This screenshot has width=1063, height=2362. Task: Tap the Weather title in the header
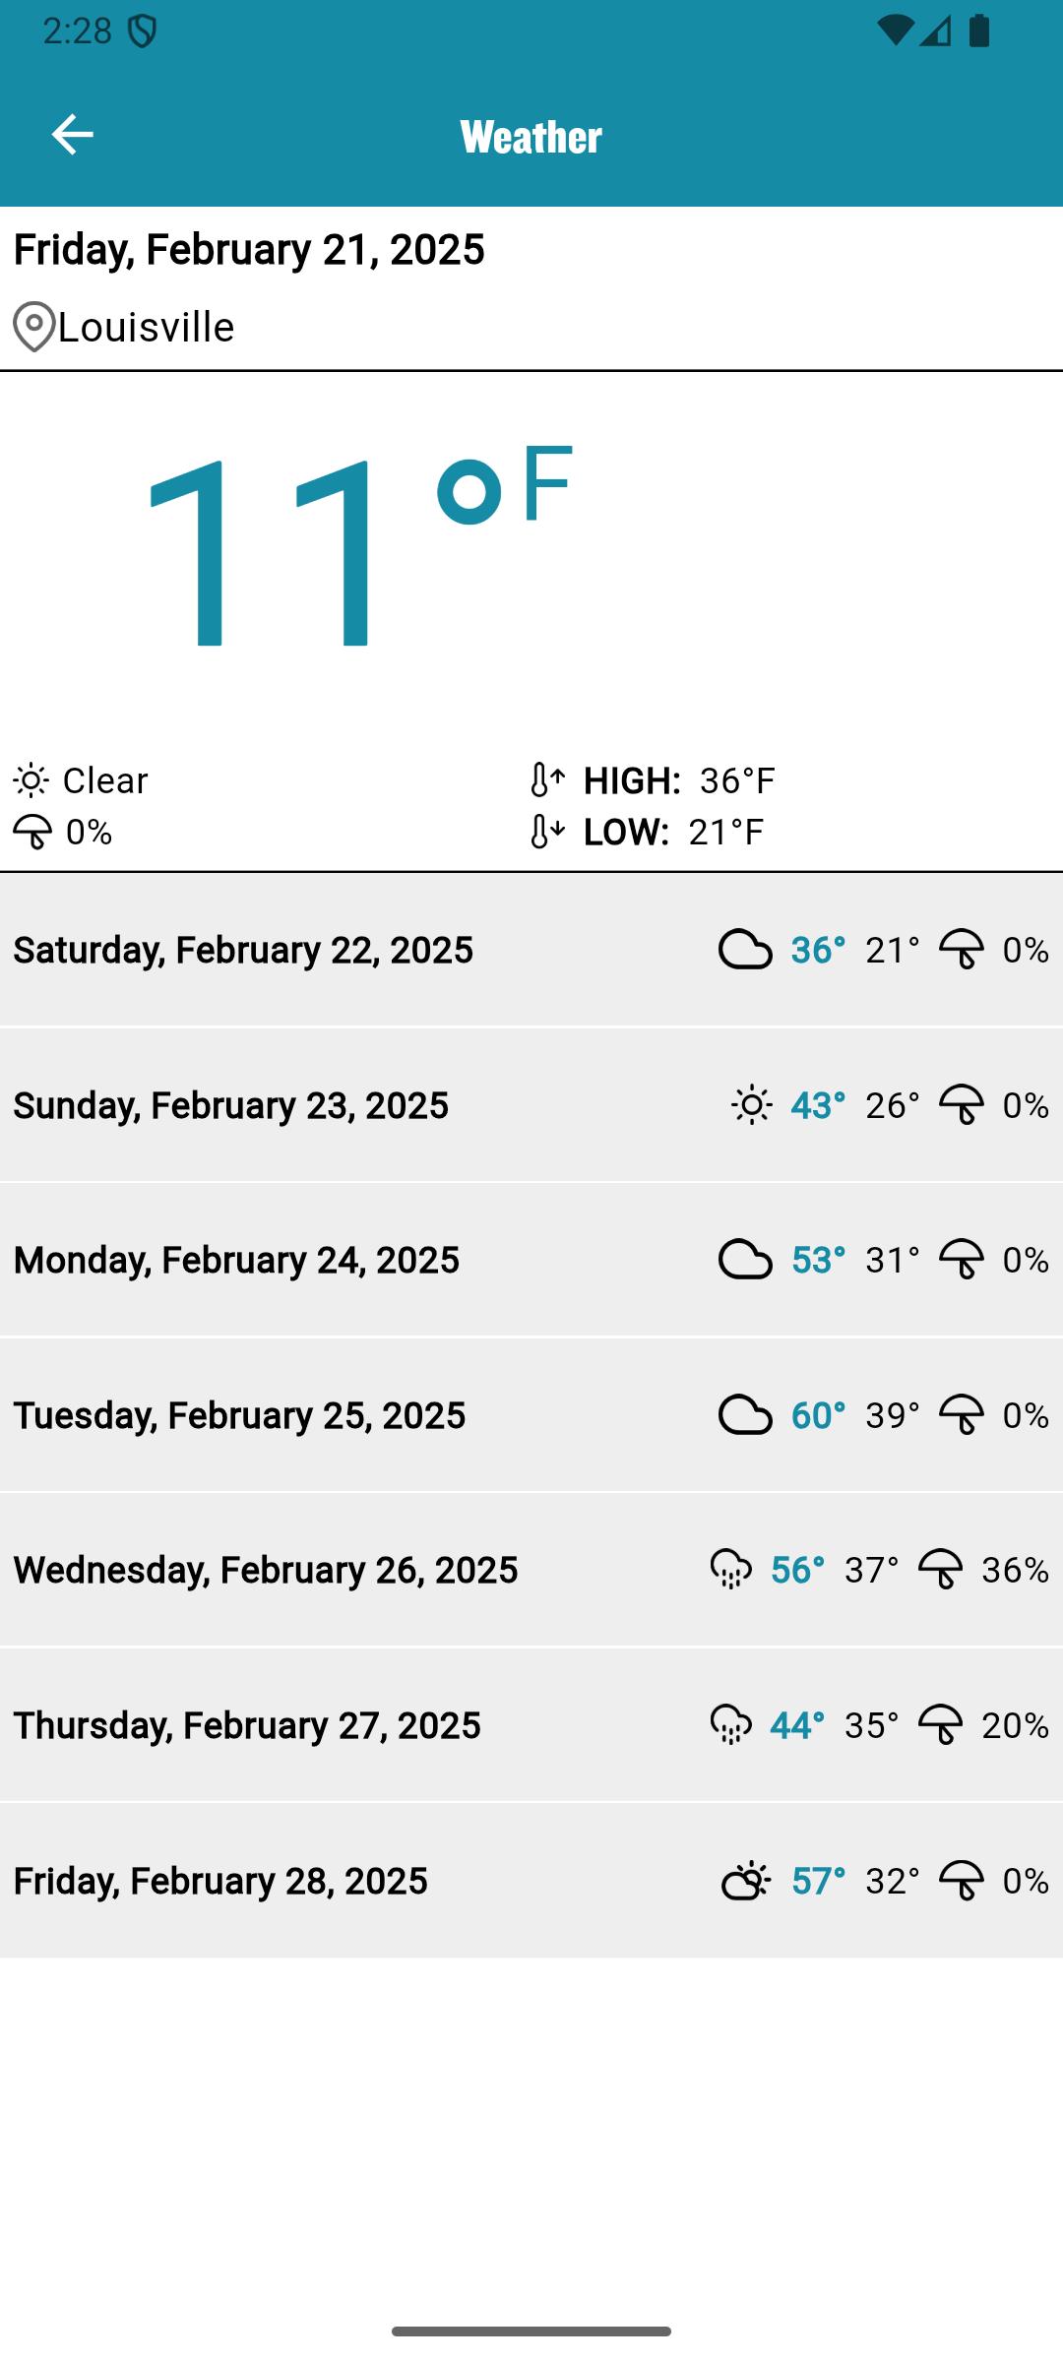tap(531, 136)
